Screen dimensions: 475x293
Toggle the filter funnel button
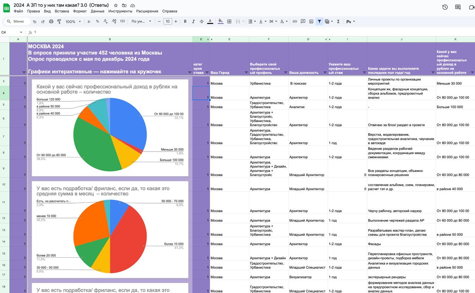tap(319, 22)
